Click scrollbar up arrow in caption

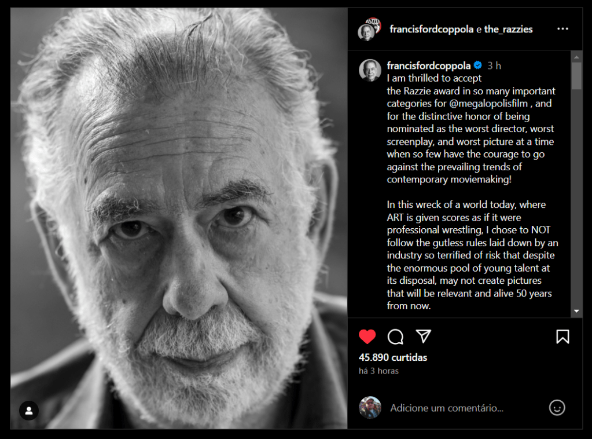click(x=576, y=57)
